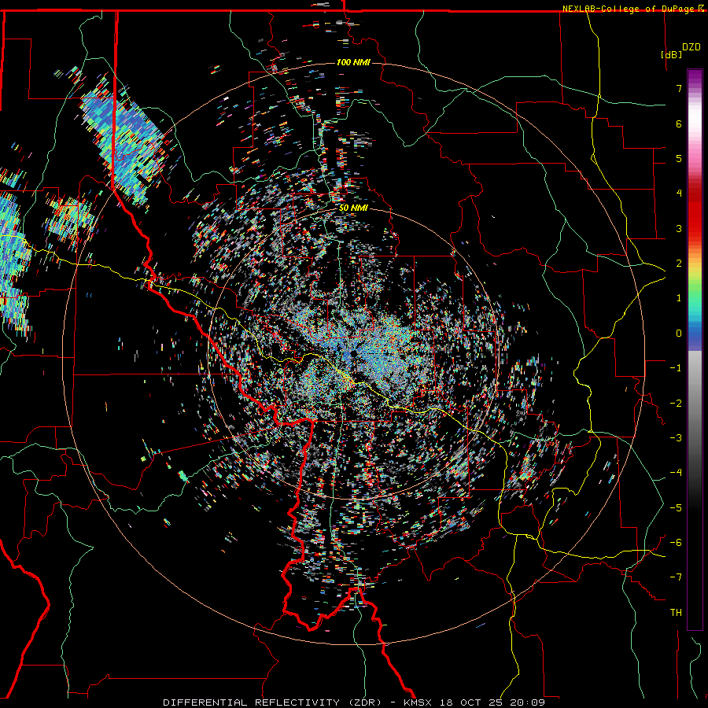
Task: Click the TH label on the colorbar
Action: point(676,613)
